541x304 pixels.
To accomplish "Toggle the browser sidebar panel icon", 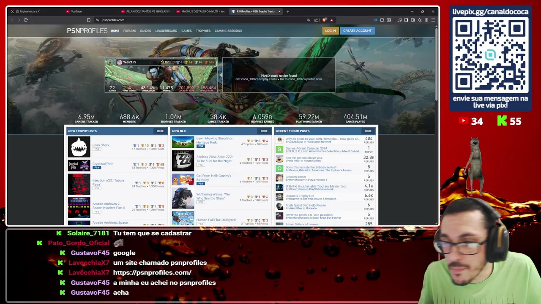I will click(x=406, y=20).
